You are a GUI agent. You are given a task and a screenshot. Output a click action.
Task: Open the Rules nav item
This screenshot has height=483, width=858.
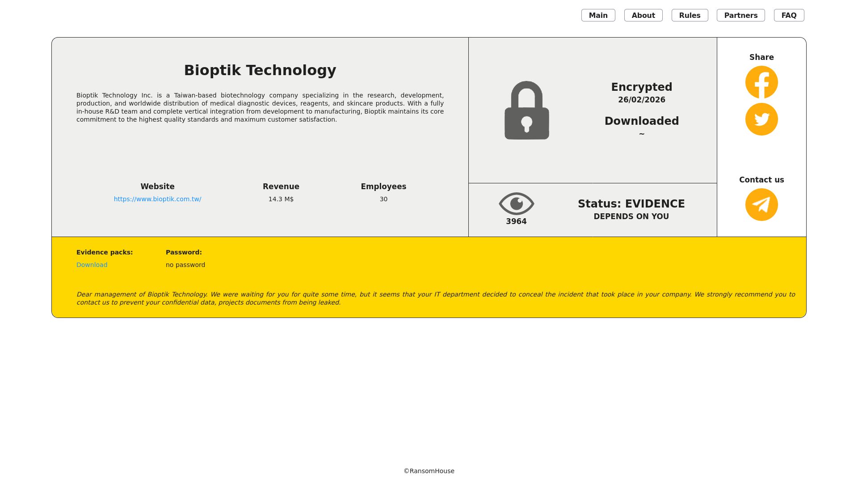pos(690,15)
